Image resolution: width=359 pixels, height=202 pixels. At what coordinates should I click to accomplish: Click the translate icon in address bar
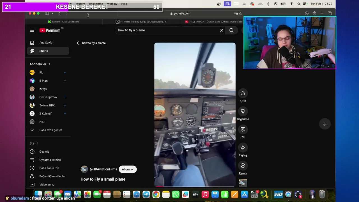[x=236, y=13]
